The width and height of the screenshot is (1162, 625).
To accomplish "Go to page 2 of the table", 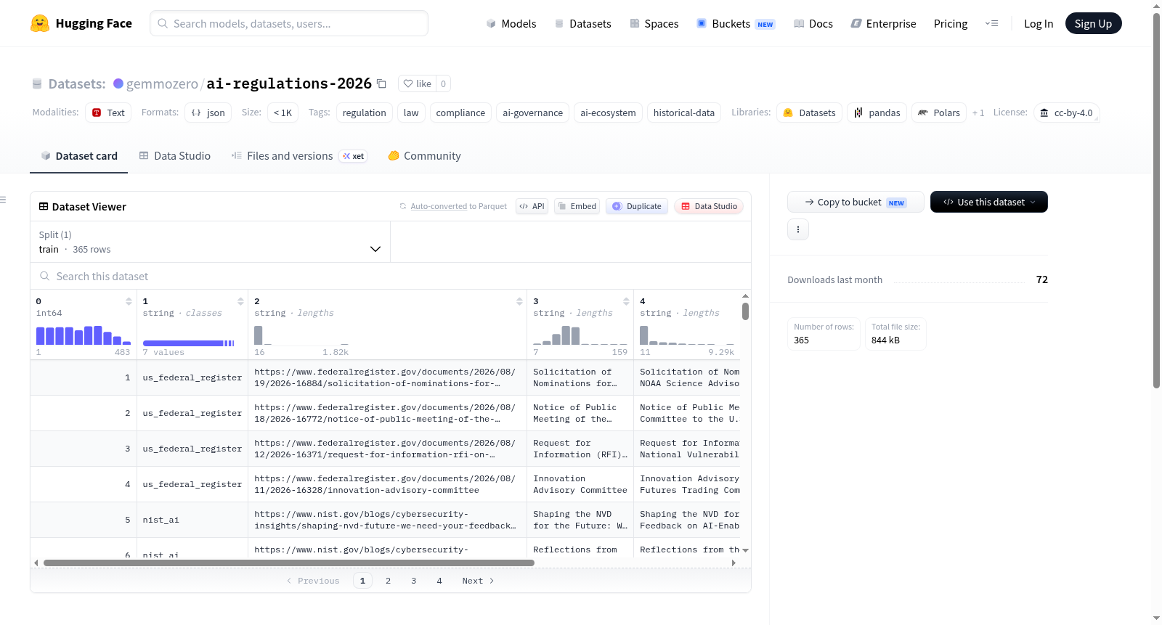I will [x=389, y=581].
